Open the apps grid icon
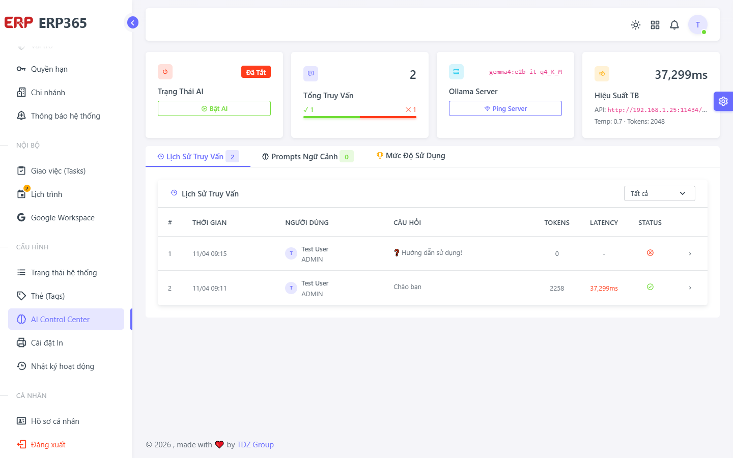733x458 pixels. [x=655, y=25]
